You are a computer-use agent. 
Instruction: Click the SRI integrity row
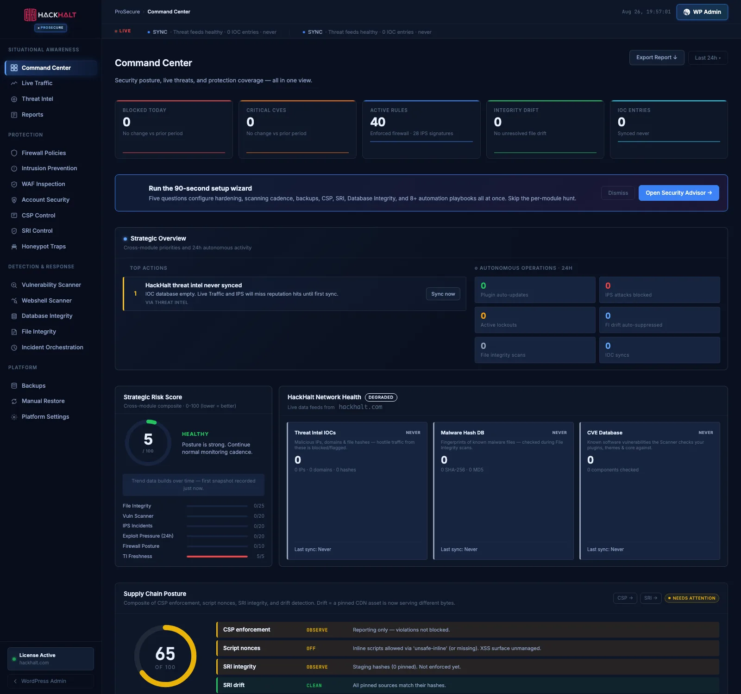[468, 667]
